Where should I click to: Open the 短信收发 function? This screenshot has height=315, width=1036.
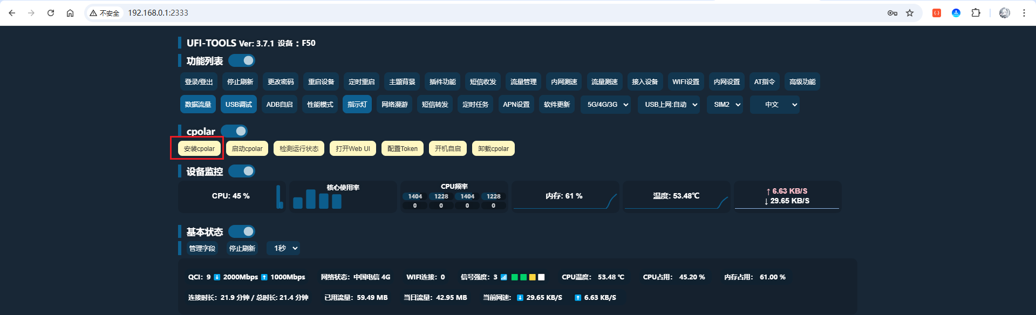pyautogui.click(x=483, y=82)
